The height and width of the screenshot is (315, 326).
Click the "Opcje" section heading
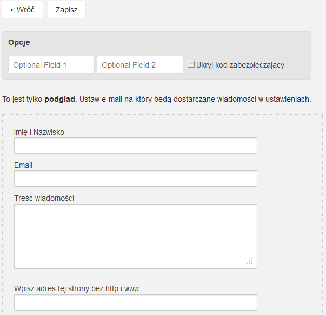coord(19,42)
